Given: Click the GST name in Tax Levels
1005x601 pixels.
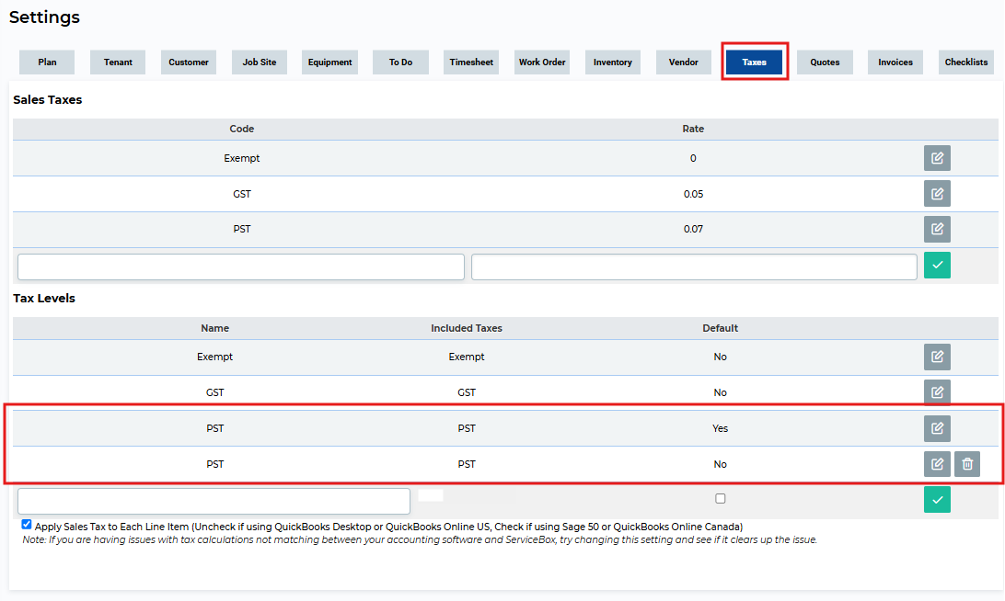Looking at the screenshot, I should (x=214, y=392).
